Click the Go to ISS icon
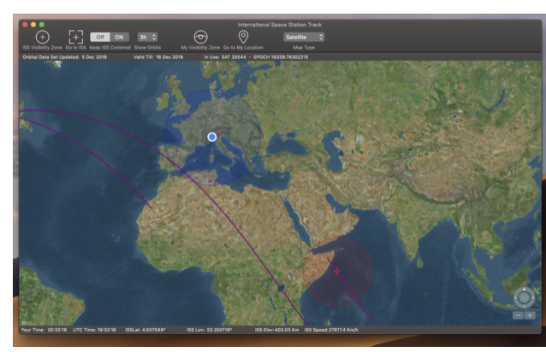This screenshot has height=352, width=546. pos(75,37)
